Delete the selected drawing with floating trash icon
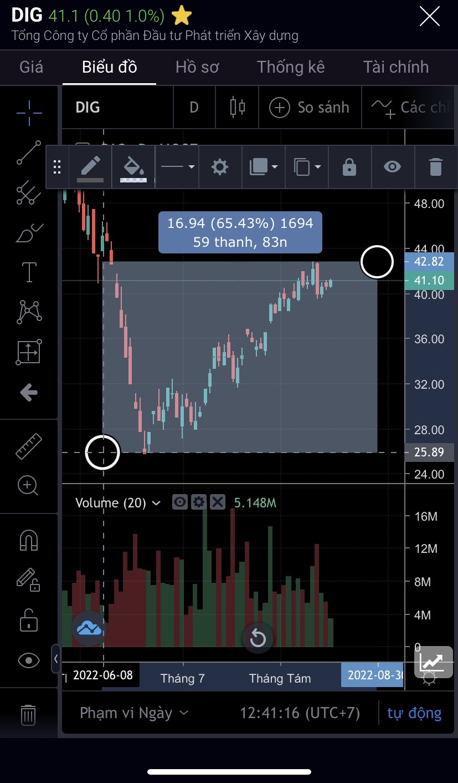 [436, 167]
